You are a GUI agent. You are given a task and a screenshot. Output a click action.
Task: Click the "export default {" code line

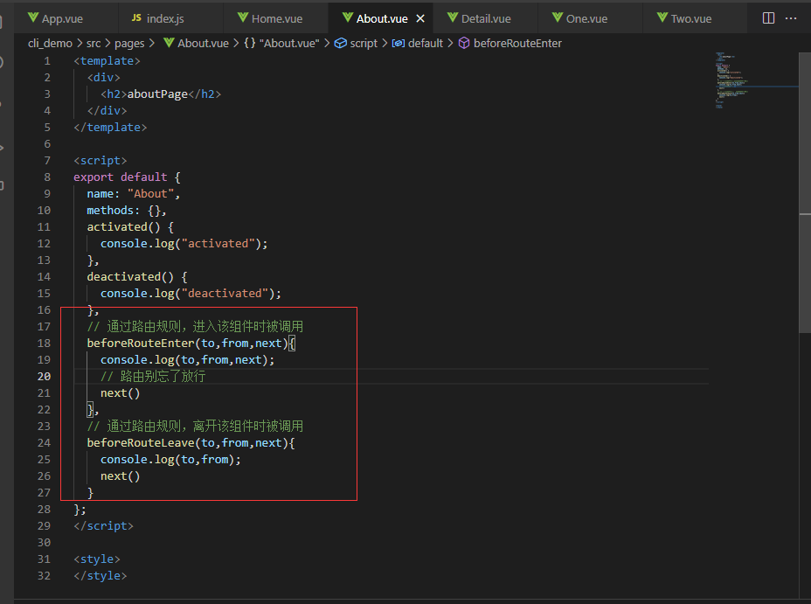click(127, 177)
